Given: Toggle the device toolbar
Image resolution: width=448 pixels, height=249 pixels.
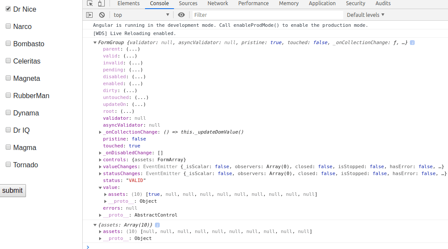Looking at the screenshot, I should pyautogui.click(x=101, y=3).
